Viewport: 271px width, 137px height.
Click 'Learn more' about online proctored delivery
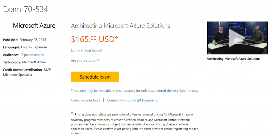pyautogui.click(x=189, y=91)
